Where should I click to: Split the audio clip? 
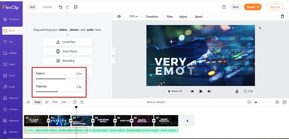(x=47, y=102)
